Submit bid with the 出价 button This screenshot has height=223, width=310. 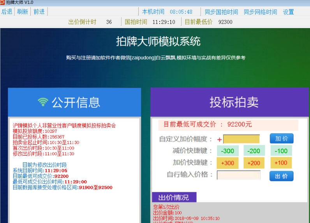coord(281,176)
